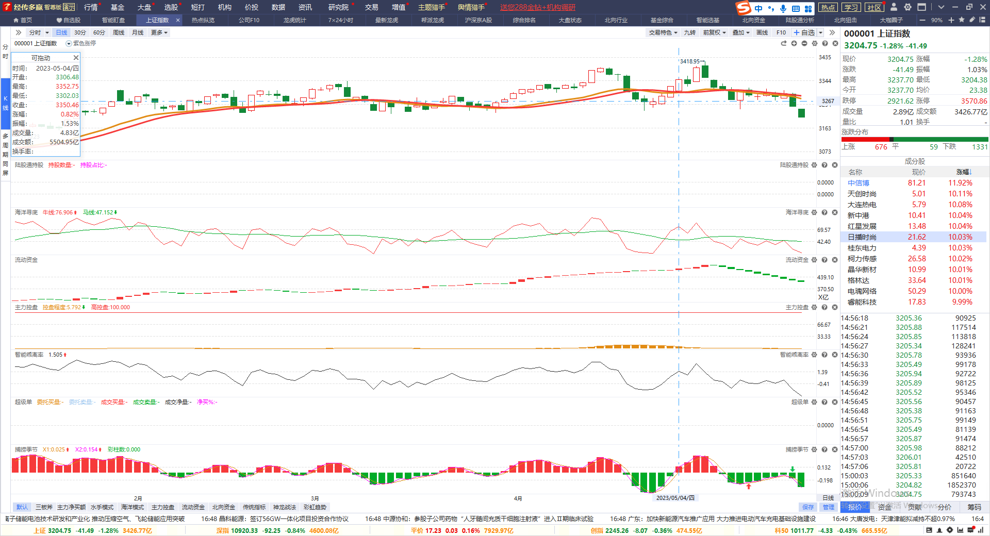Image resolution: width=990 pixels, height=536 pixels.
Task: Select 月线 period
Action: click(x=138, y=32)
